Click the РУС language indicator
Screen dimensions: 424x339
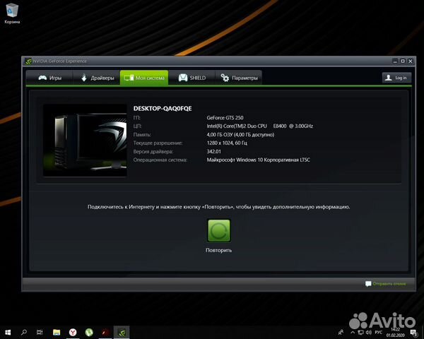tap(379, 332)
